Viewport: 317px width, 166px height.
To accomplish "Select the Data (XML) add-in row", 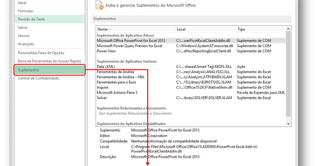I will click(x=191, y=67).
